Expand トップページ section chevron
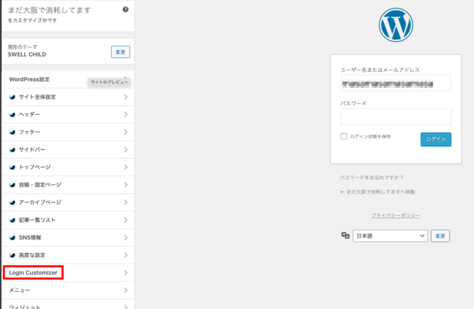 pos(126,167)
